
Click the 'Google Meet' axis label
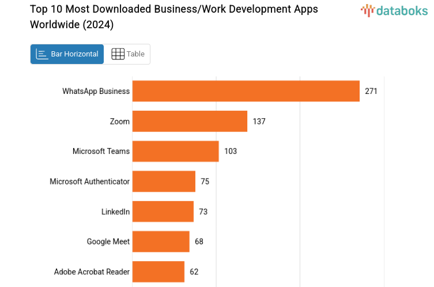(108, 241)
